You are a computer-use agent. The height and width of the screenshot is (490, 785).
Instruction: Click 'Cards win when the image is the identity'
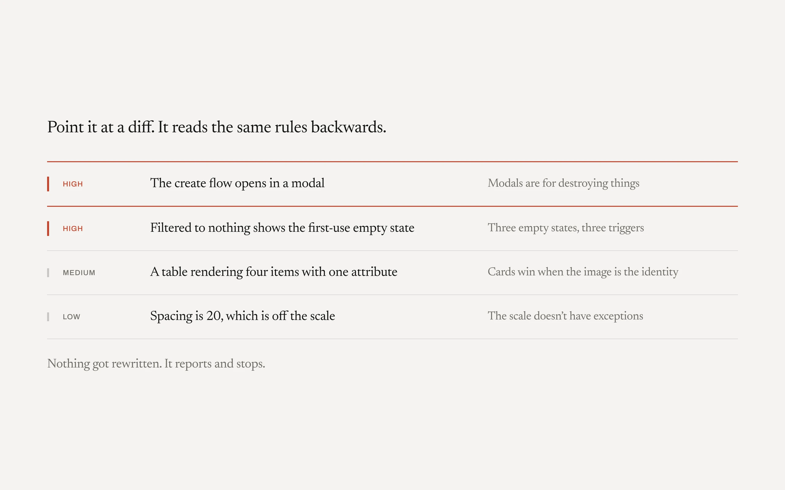[583, 272]
